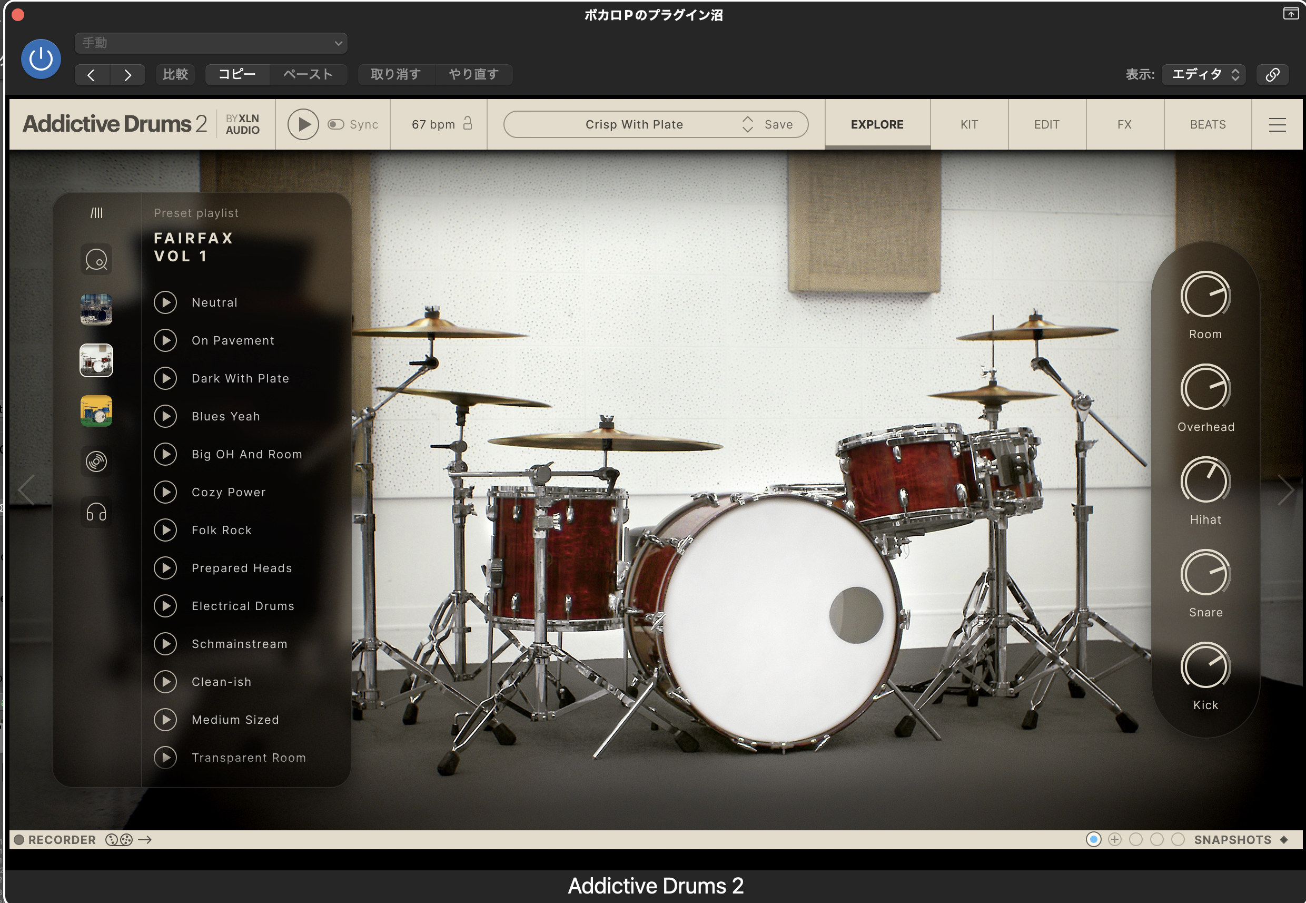Click the recorder reel icon
Screen dimensions: 1306x903
(126, 840)
